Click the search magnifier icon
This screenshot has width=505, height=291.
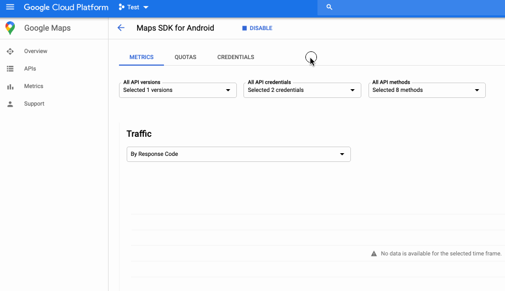tap(329, 7)
